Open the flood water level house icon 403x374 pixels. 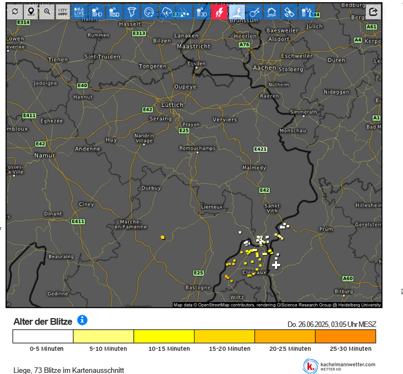click(x=272, y=12)
